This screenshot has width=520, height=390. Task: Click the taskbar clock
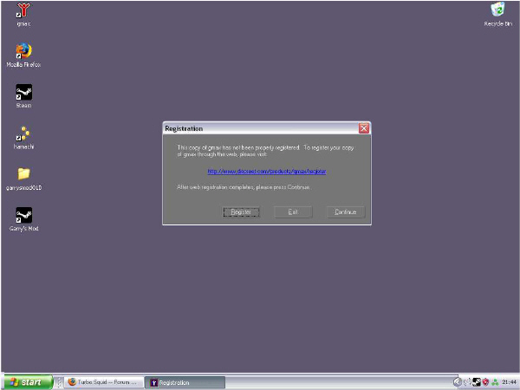tap(509, 382)
